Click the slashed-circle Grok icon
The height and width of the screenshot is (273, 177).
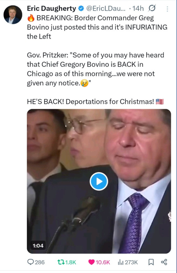(152, 8)
